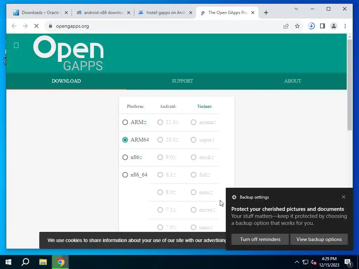Click View backup options button
359x269 pixels.
319,239
